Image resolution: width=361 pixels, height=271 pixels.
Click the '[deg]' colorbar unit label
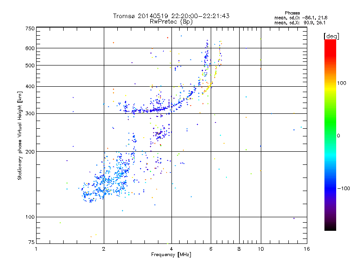click(331, 36)
